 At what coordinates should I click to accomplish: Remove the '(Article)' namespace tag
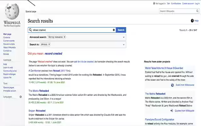49,44
